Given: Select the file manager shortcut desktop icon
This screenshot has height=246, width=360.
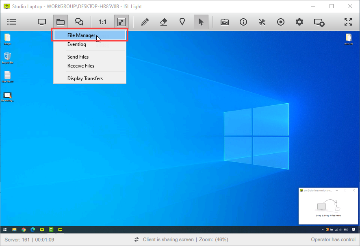Looking at the screenshot, I should [x=7, y=97].
